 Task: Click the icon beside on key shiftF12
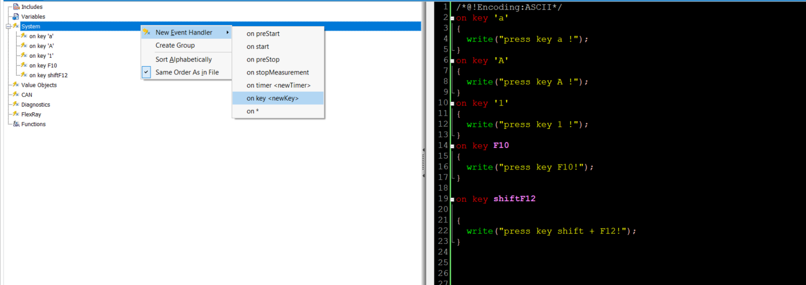tap(24, 75)
